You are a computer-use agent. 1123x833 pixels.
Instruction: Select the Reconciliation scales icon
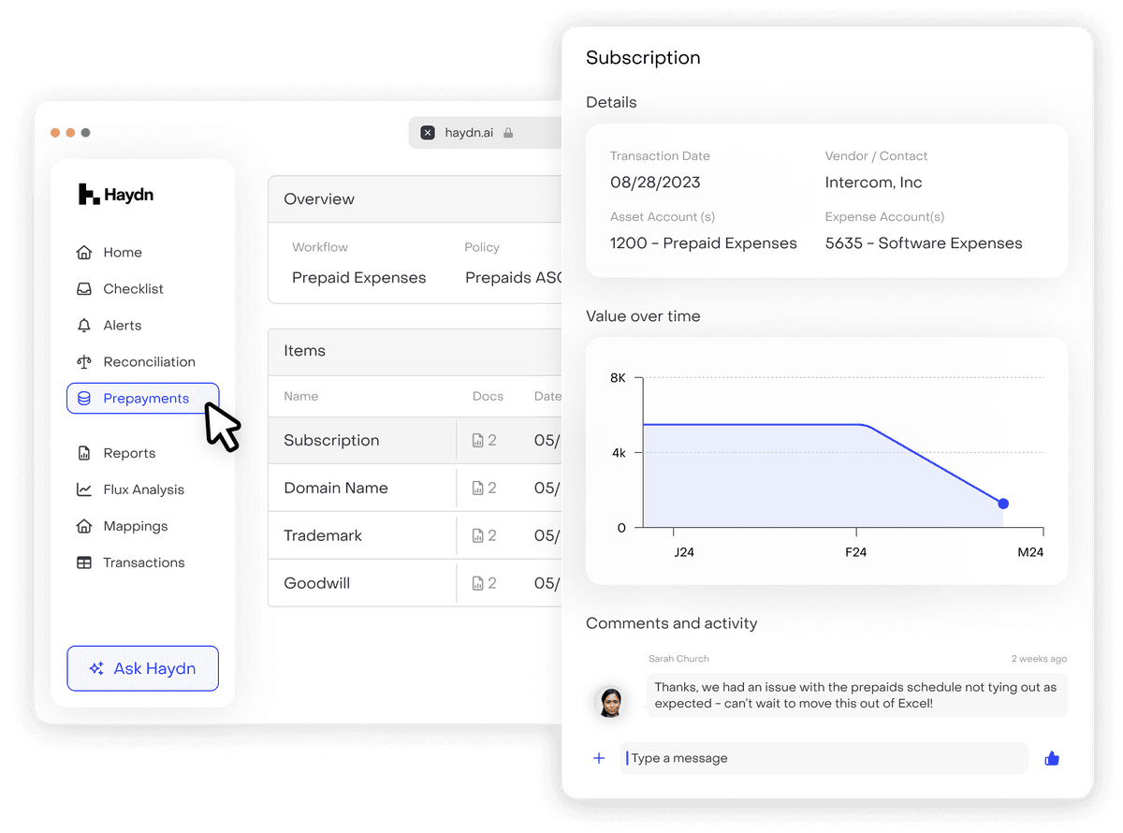[84, 362]
